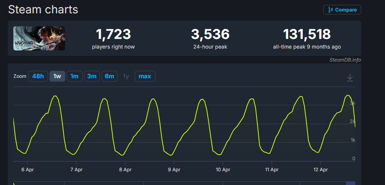The image size is (385, 185).
Task: Click the 10 Apr axis label
Action: click(x=223, y=169)
